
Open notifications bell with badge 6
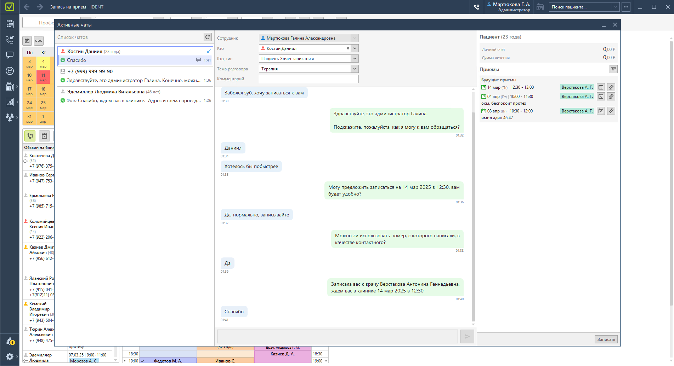10,341
